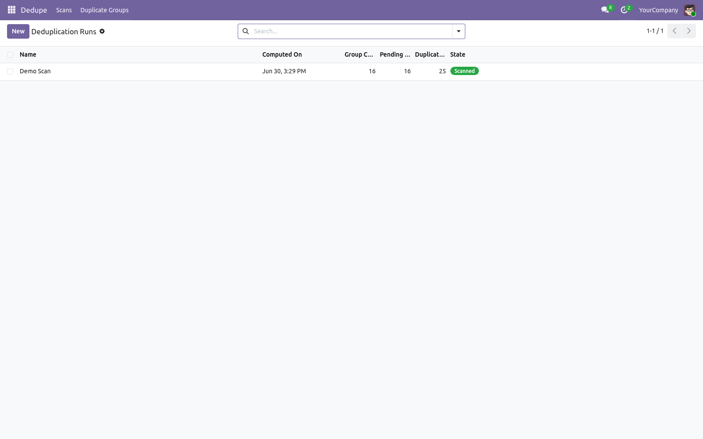Click the Dedupe app title

[34, 10]
